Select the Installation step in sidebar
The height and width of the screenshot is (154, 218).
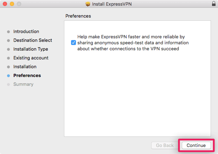[25, 67]
